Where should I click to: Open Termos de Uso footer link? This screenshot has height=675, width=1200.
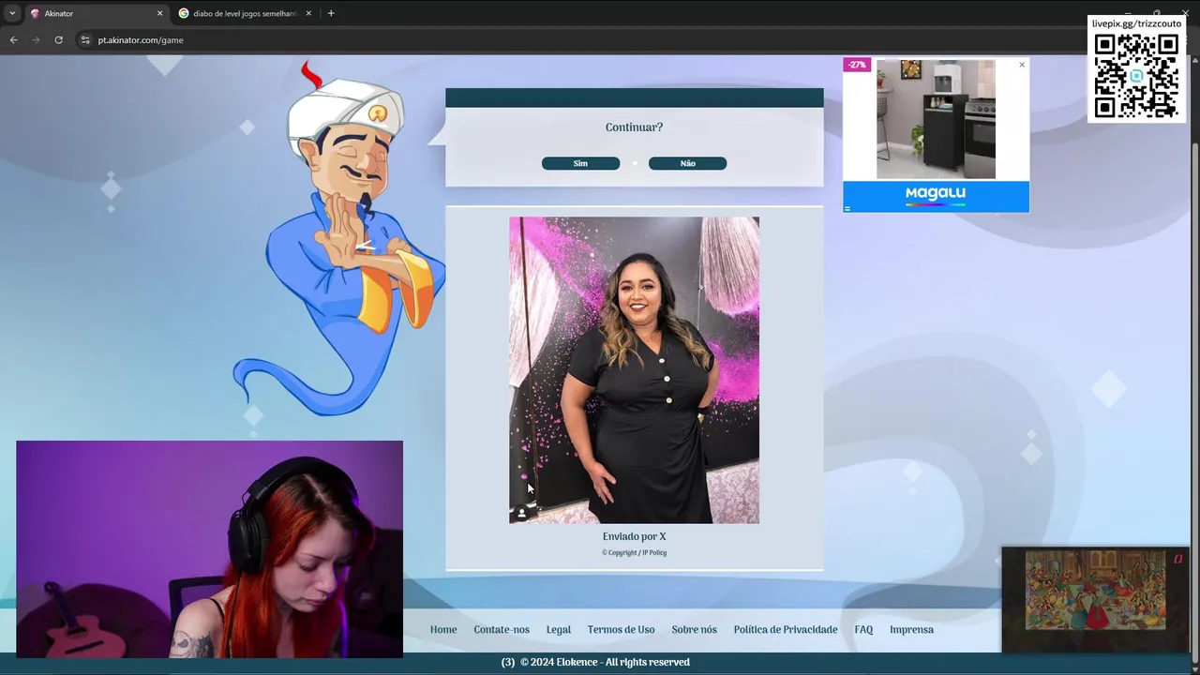click(x=621, y=629)
